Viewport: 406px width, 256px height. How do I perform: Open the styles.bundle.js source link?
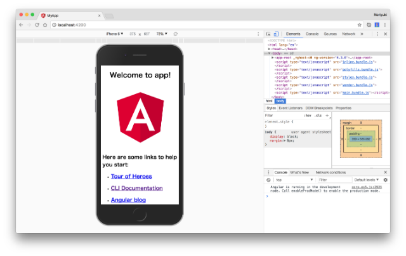click(358, 77)
